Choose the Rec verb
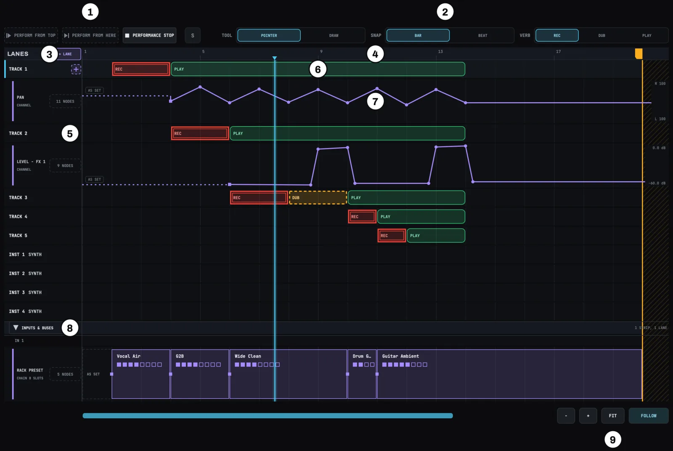The width and height of the screenshot is (673, 451). click(557, 35)
